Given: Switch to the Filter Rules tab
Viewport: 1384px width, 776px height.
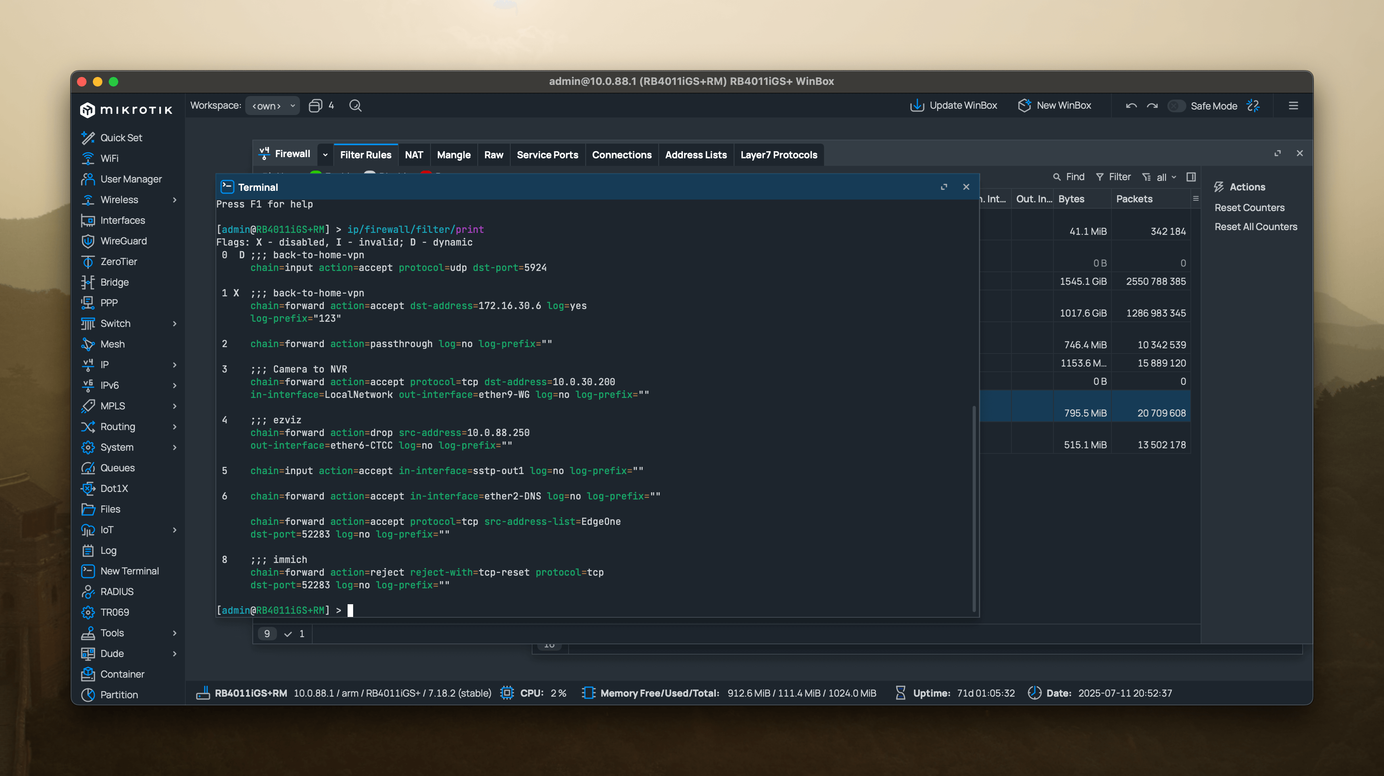Looking at the screenshot, I should point(366,155).
